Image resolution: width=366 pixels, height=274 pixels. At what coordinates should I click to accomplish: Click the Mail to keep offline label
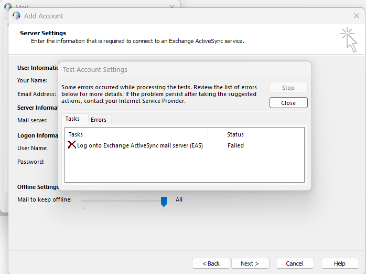[x=45, y=199]
